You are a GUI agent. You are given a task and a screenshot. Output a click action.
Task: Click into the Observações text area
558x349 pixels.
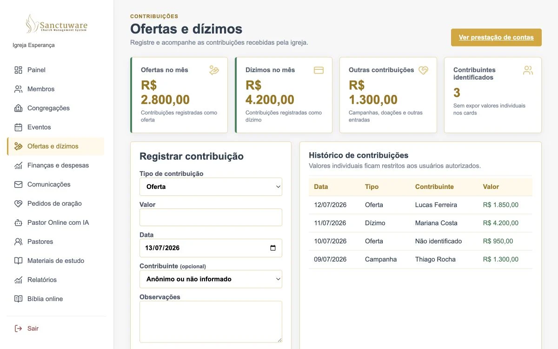[x=211, y=322]
